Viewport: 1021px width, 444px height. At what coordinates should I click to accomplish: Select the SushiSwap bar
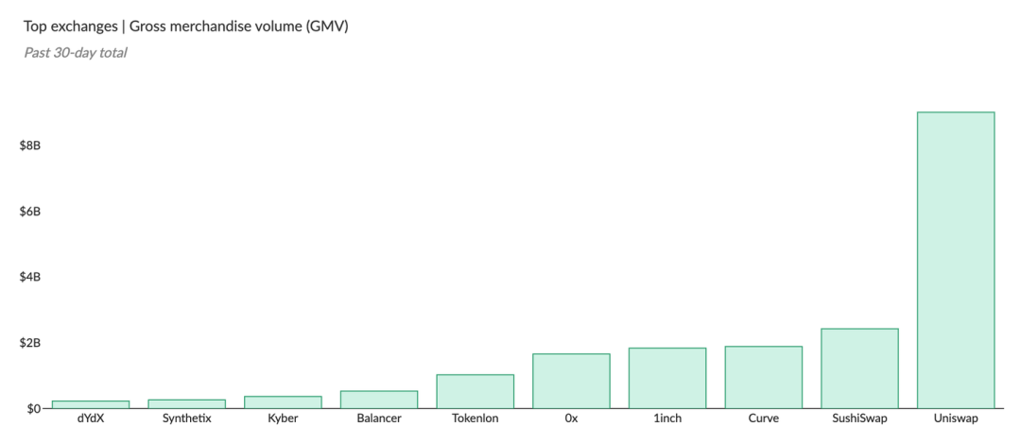pyautogui.click(x=859, y=368)
